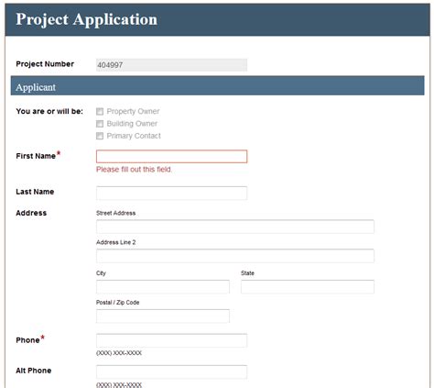The width and height of the screenshot is (434, 388).
Task: Click the Applicant section header
Action: (x=217, y=85)
